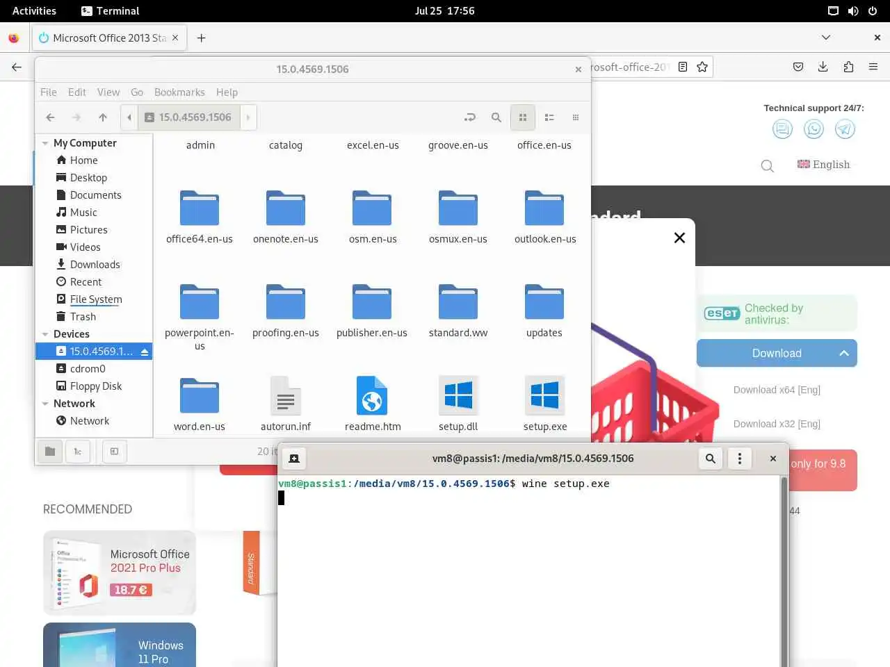
Task: Open the terminal's three-dot menu
Action: (x=740, y=459)
